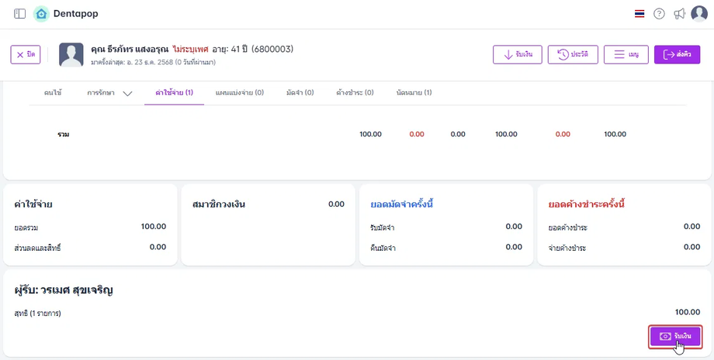Click the patient photo placeholder
Image resolution: width=714 pixels, height=360 pixels.
click(x=71, y=54)
